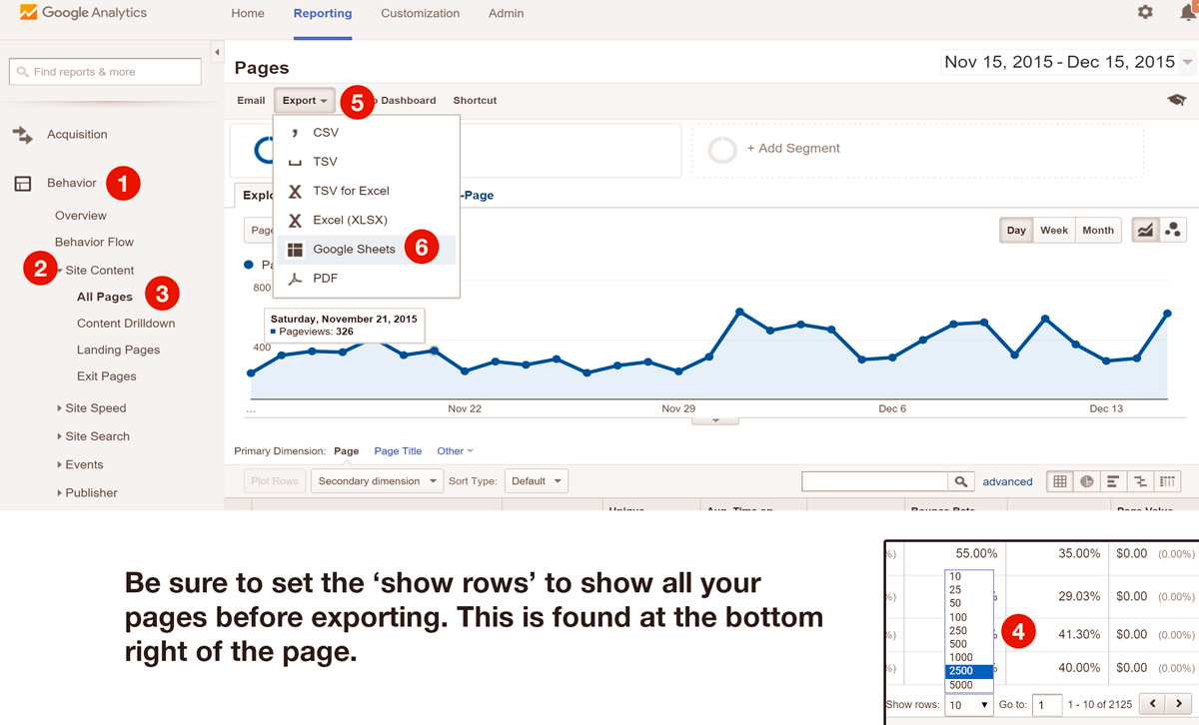Viewport: 1199px width, 725px height.
Task: Open the advanced filter link
Action: pos(1007,481)
